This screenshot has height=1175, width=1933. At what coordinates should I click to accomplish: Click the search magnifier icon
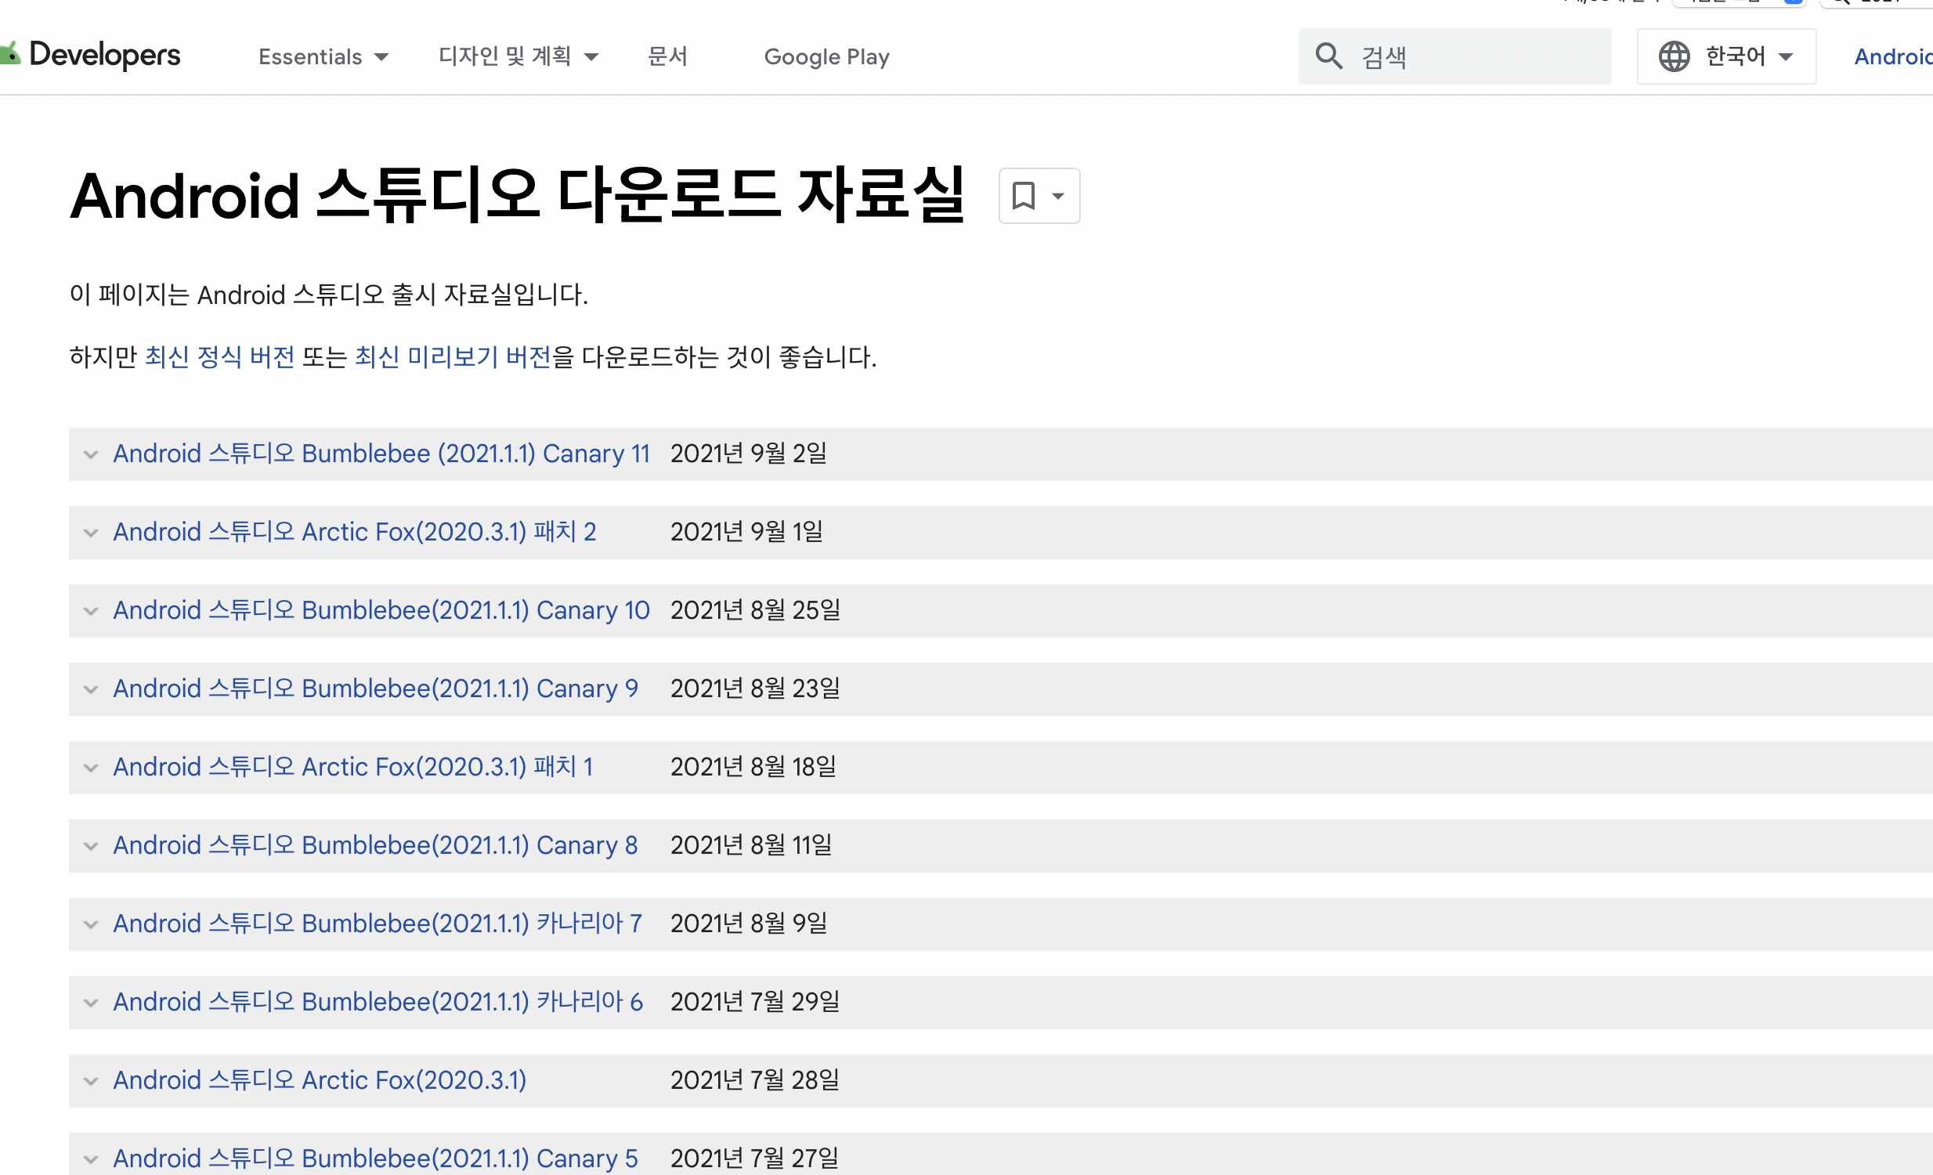coord(1328,56)
